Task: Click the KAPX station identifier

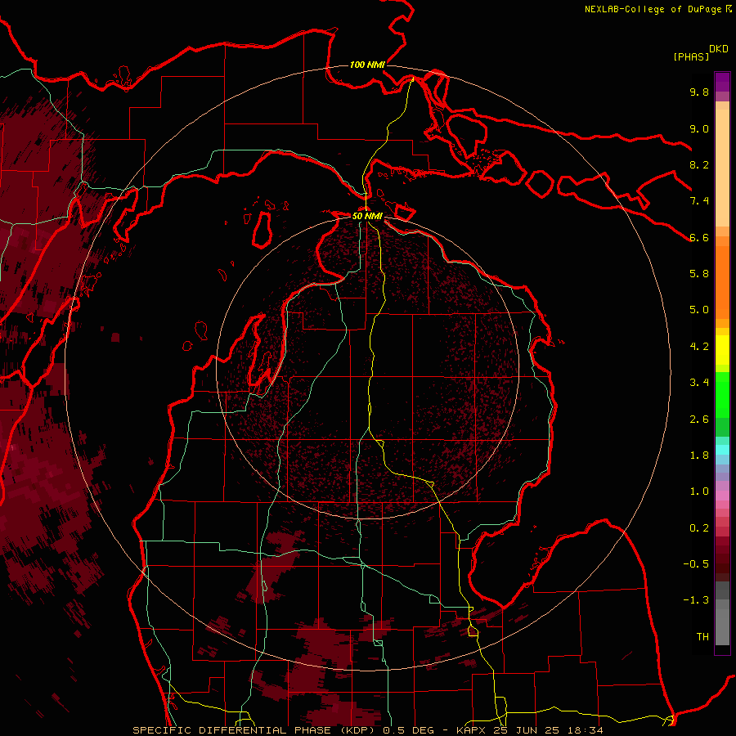Action: 470,730
